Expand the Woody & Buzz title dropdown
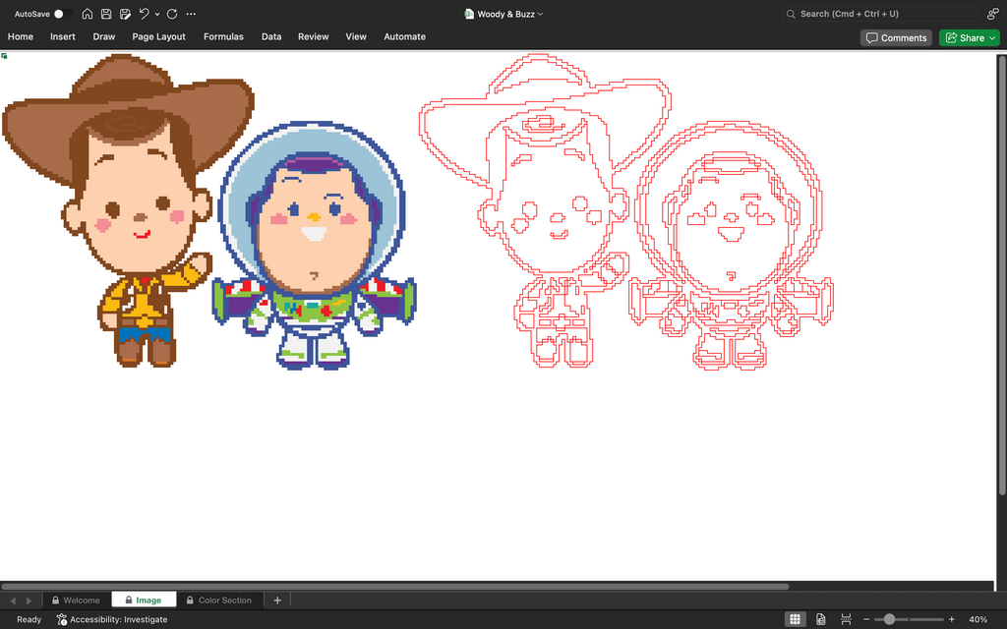 click(540, 14)
